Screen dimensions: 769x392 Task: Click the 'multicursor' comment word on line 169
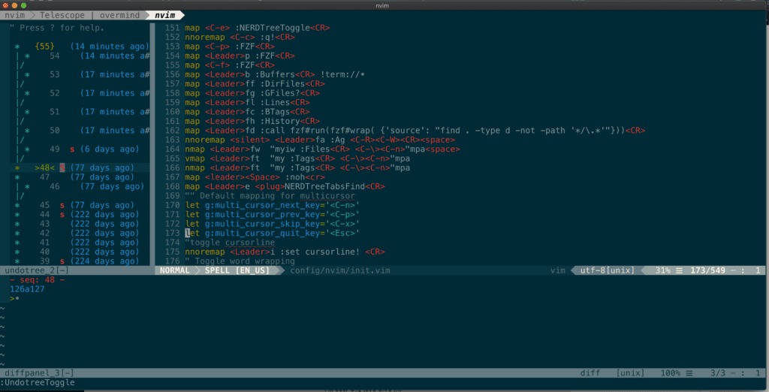327,196
